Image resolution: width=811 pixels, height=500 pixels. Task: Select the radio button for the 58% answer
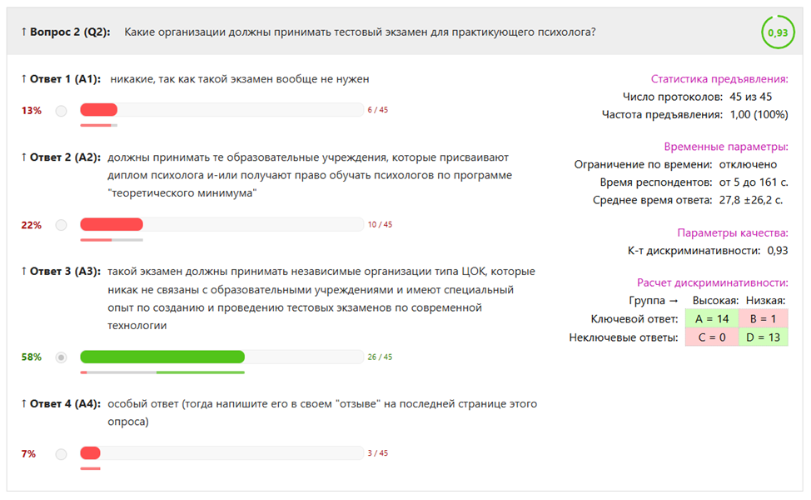point(61,357)
